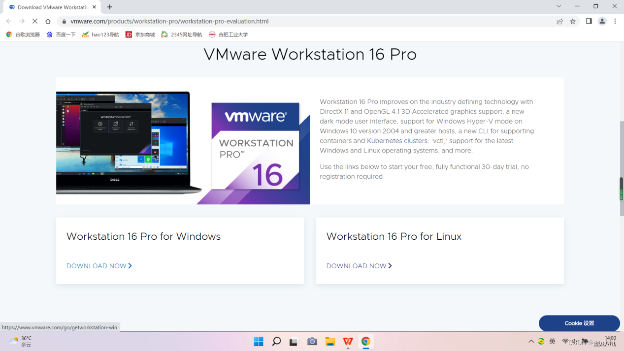Open the weather widget showing 36°C
The width and height of the screenshot is (624, 351).
[x=20, y=342]
